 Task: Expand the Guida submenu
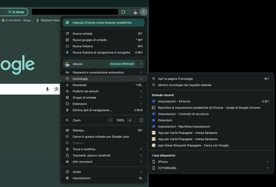(x=104, y=172)
